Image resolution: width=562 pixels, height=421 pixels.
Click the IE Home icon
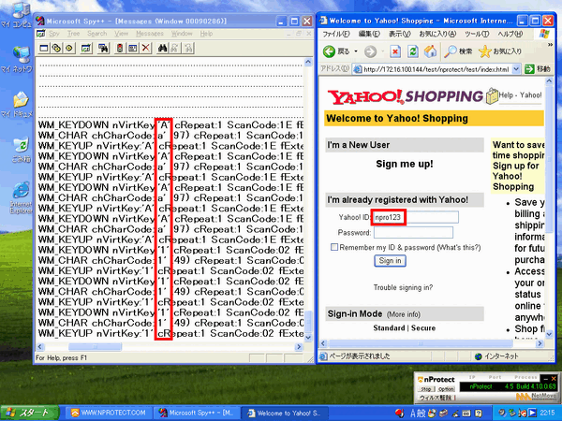[x=430, y=51]
